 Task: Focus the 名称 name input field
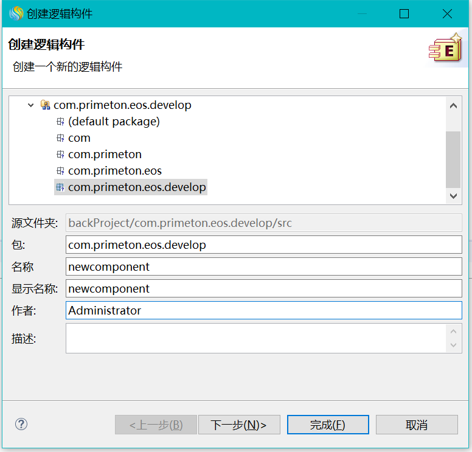(x=263, y=266)
